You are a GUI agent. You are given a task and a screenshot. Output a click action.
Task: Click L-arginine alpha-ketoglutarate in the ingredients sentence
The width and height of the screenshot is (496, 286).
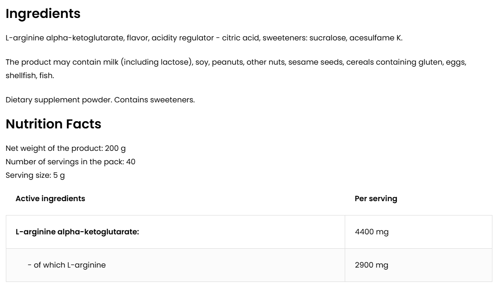tap(64, 38)
